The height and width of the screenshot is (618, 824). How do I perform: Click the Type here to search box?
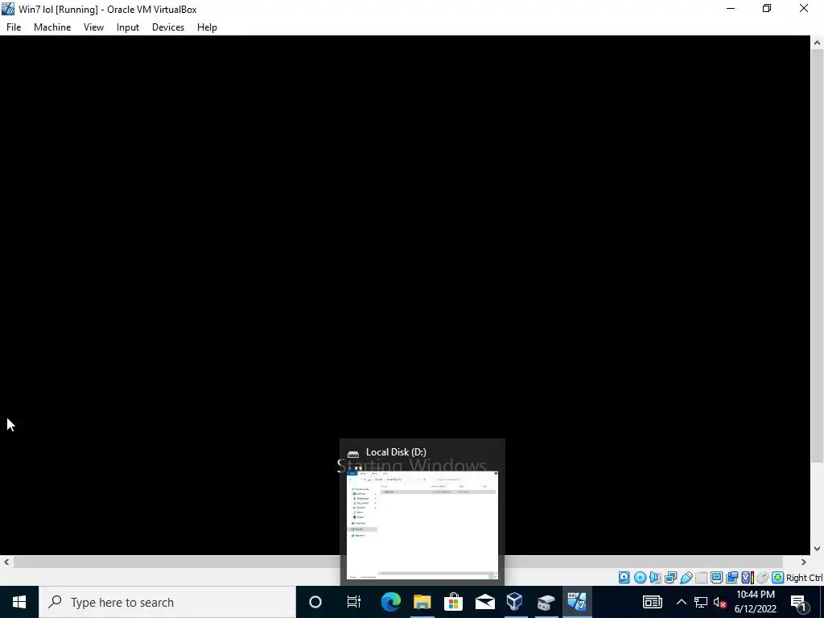(x=167, y=602)
